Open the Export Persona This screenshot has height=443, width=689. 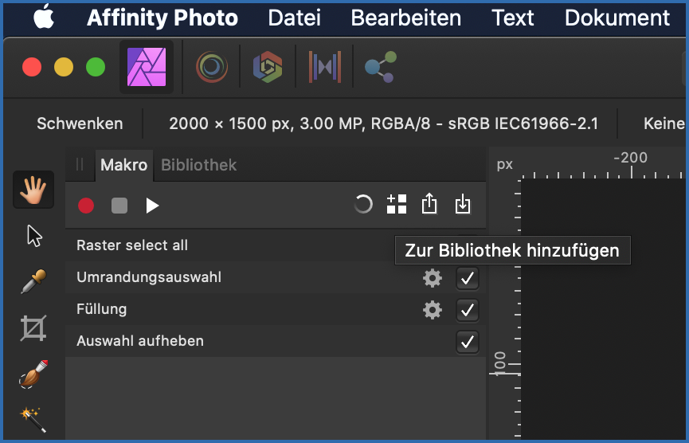tap(379, 67)
